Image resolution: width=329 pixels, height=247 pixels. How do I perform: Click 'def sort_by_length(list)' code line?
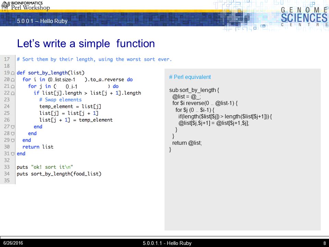coord(51,73)
